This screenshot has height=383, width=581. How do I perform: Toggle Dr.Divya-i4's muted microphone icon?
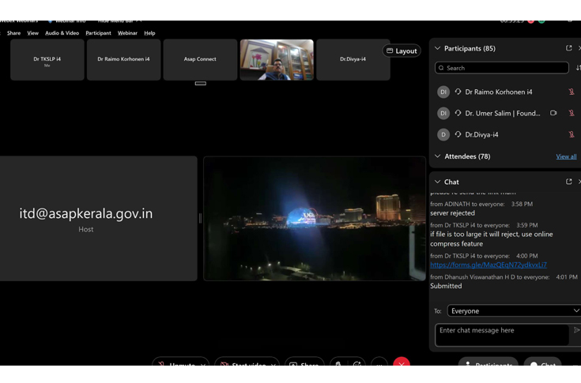point(572,134)
